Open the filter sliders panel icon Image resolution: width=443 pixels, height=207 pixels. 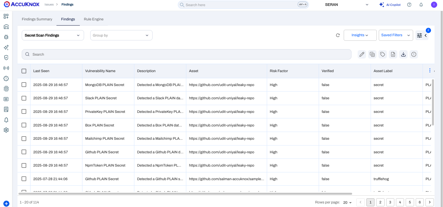(419, 36)
